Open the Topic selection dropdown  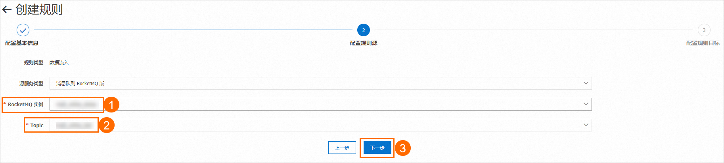click(x=317, y=125)
